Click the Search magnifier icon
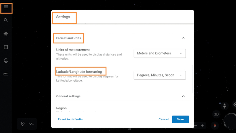236x133 pixels. pos(6,20)
